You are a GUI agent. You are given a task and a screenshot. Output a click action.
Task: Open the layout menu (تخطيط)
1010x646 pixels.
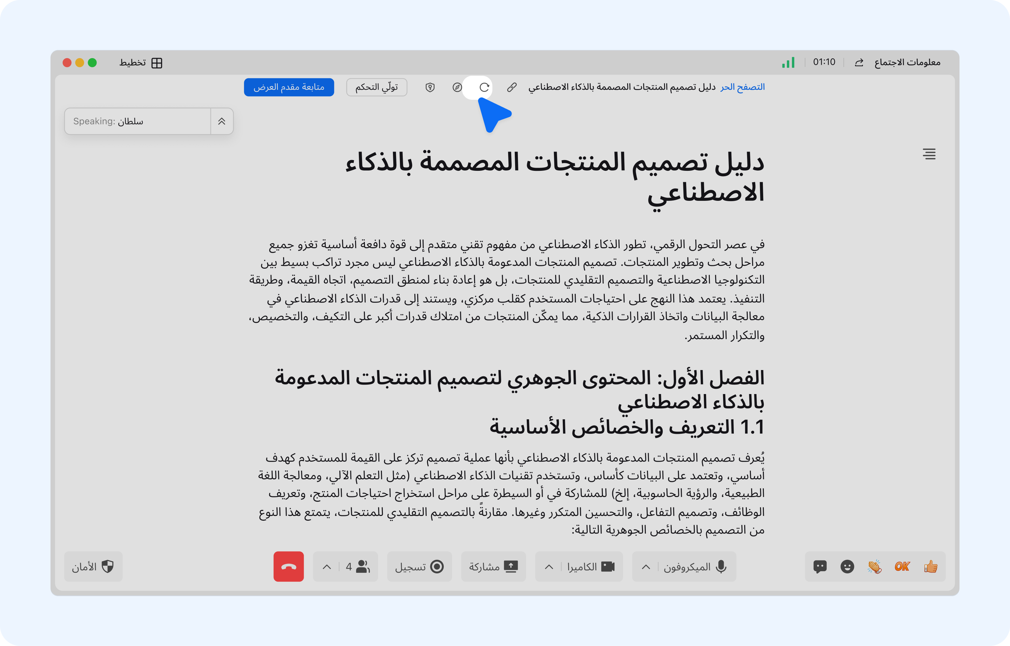pyautogui.click(x=141, y=63)
